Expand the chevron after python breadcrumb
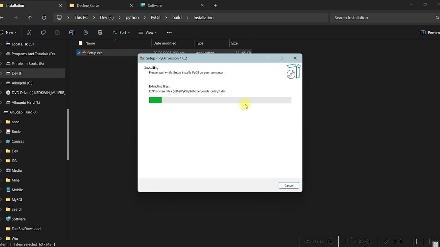The height and width of the screenshot is (247, 440). pyautogui.click(x=145, y=18)
